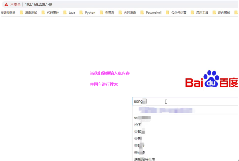
Task: Open the Java bookmark folder
Action: tap(69, 13)
